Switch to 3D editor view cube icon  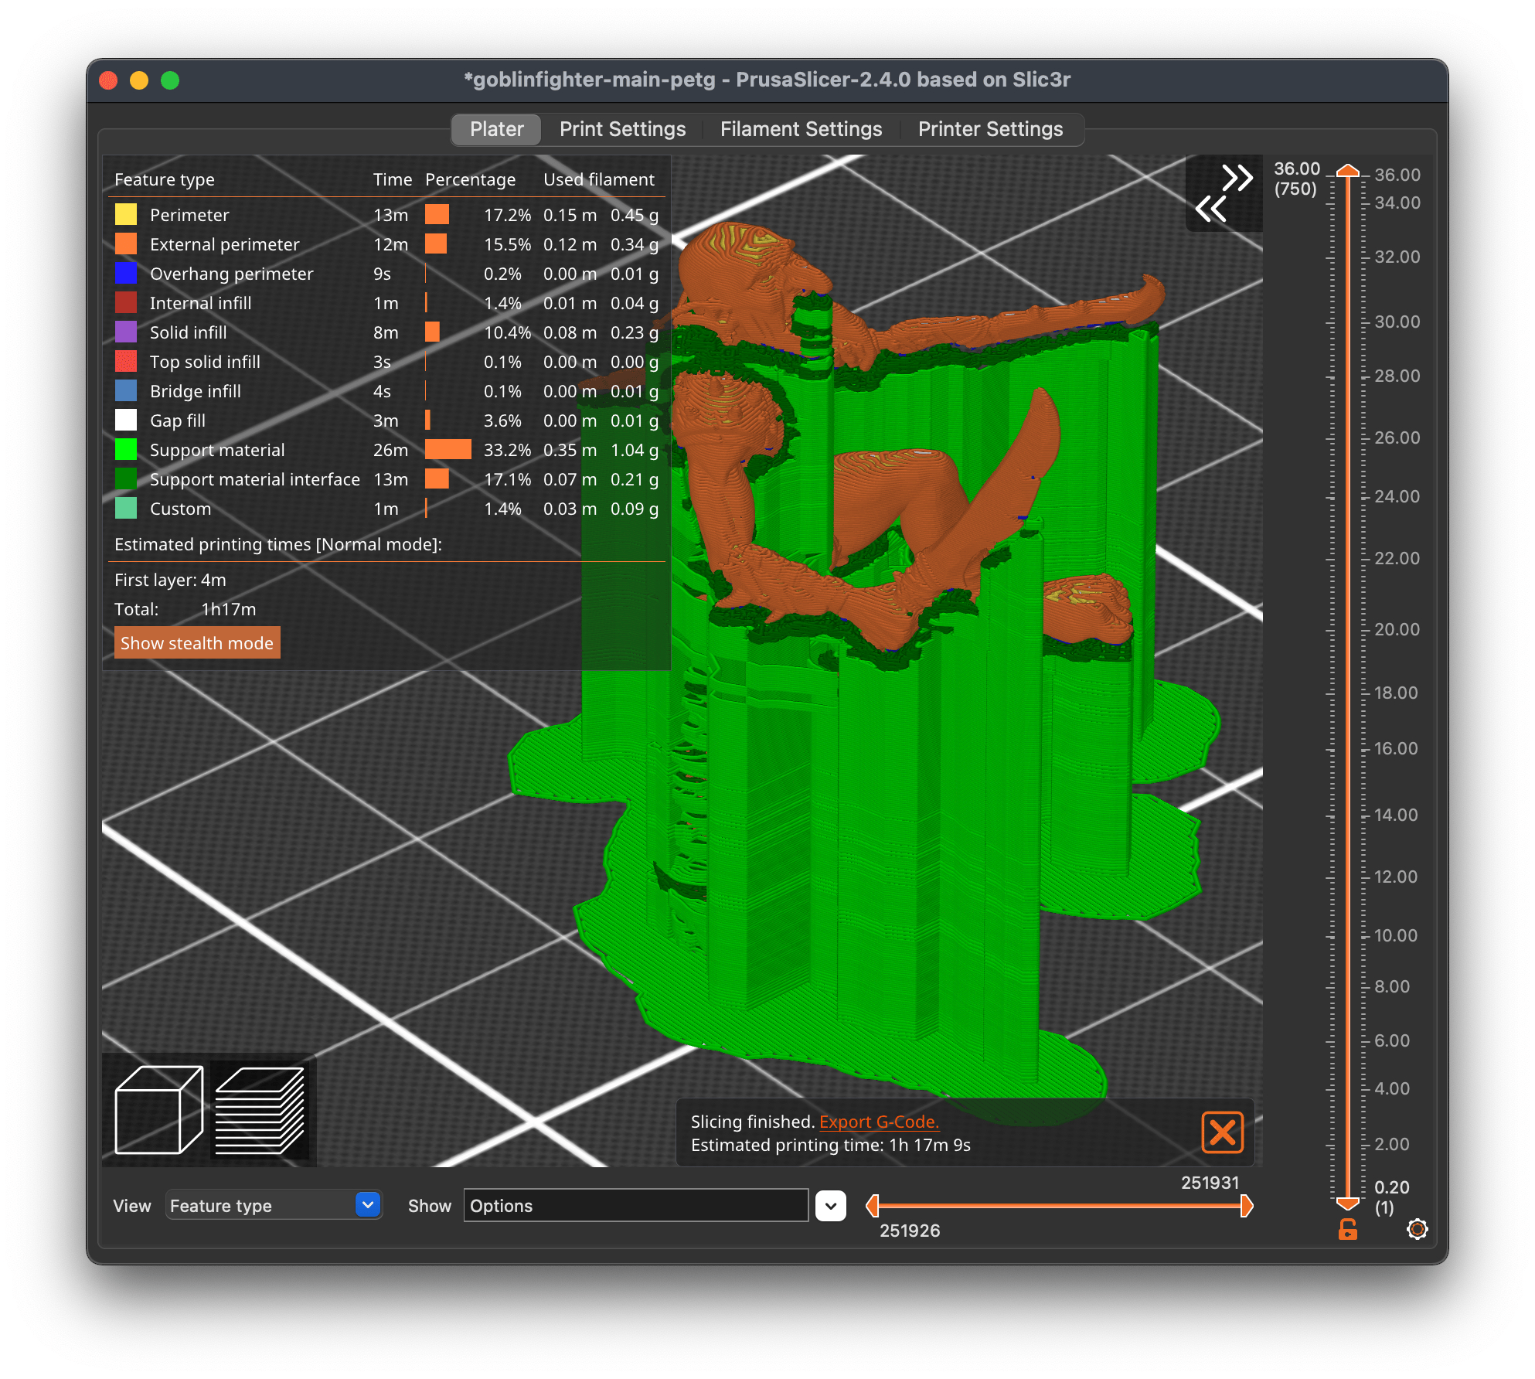(x=158, y=1110)
